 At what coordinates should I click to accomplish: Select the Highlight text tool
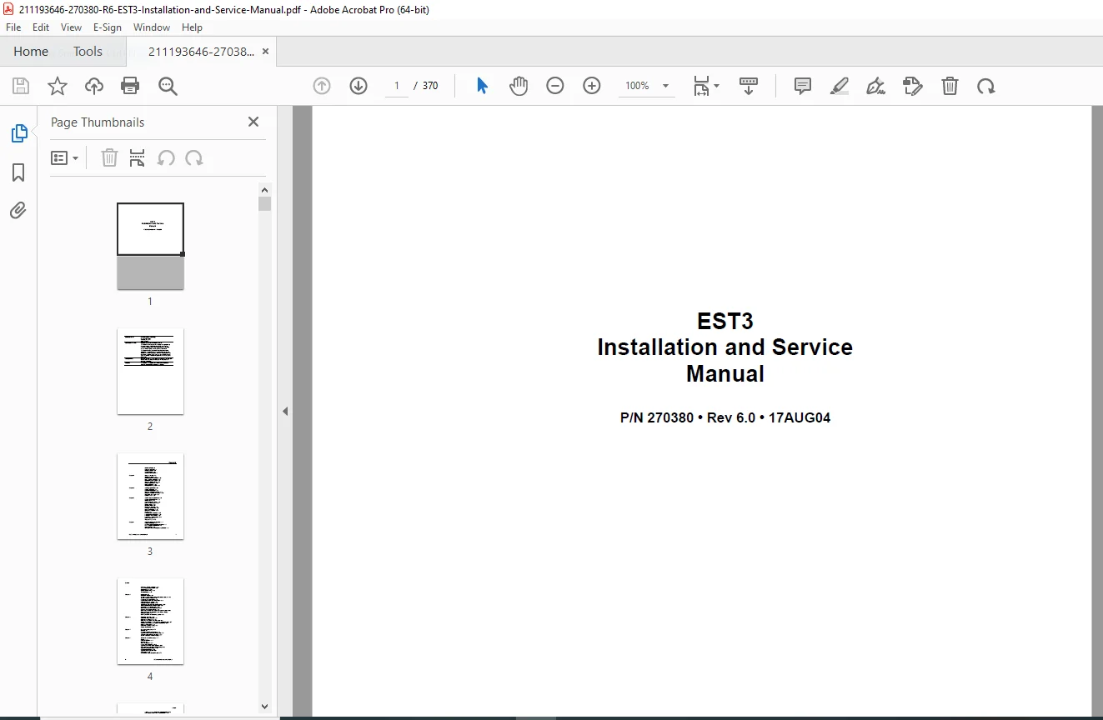point(840,86)
